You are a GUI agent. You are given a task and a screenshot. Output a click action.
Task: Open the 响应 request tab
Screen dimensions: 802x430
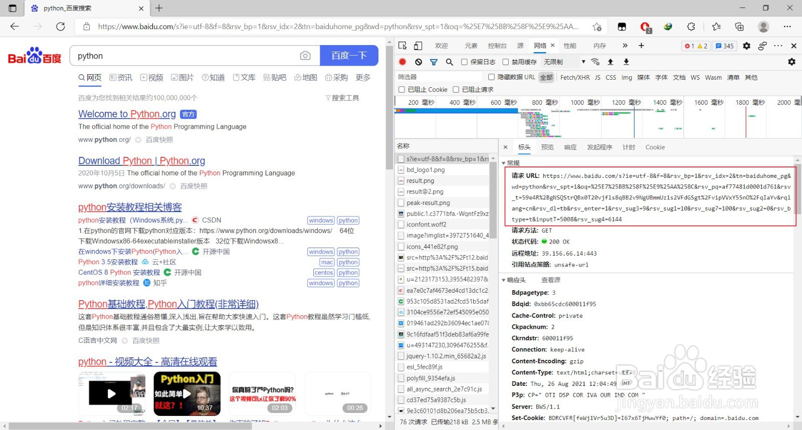[570, 147]
